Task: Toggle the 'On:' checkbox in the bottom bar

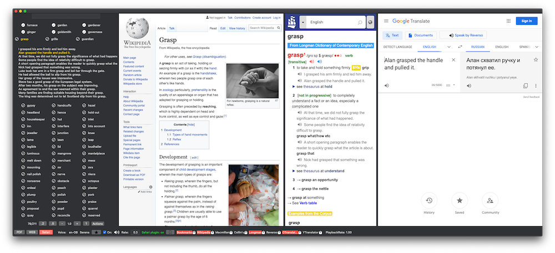Action: [105, 232]
